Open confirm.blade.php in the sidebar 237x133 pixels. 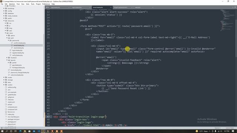(20, 43)
